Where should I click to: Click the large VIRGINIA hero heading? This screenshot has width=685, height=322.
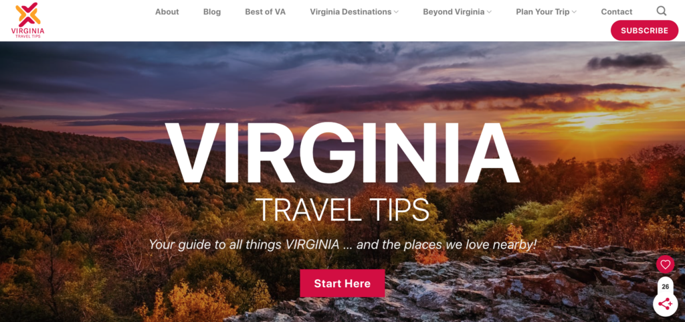click(x=342, y=153)
